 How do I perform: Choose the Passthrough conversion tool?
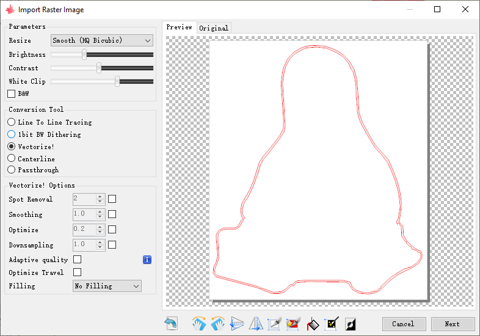[12, 169]
